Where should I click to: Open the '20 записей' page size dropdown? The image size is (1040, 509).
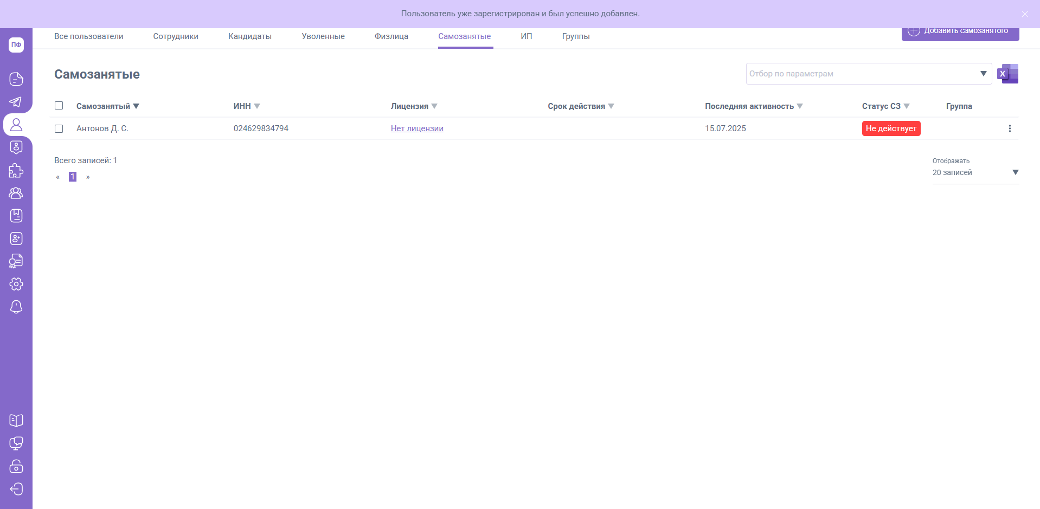[1015, 172]
